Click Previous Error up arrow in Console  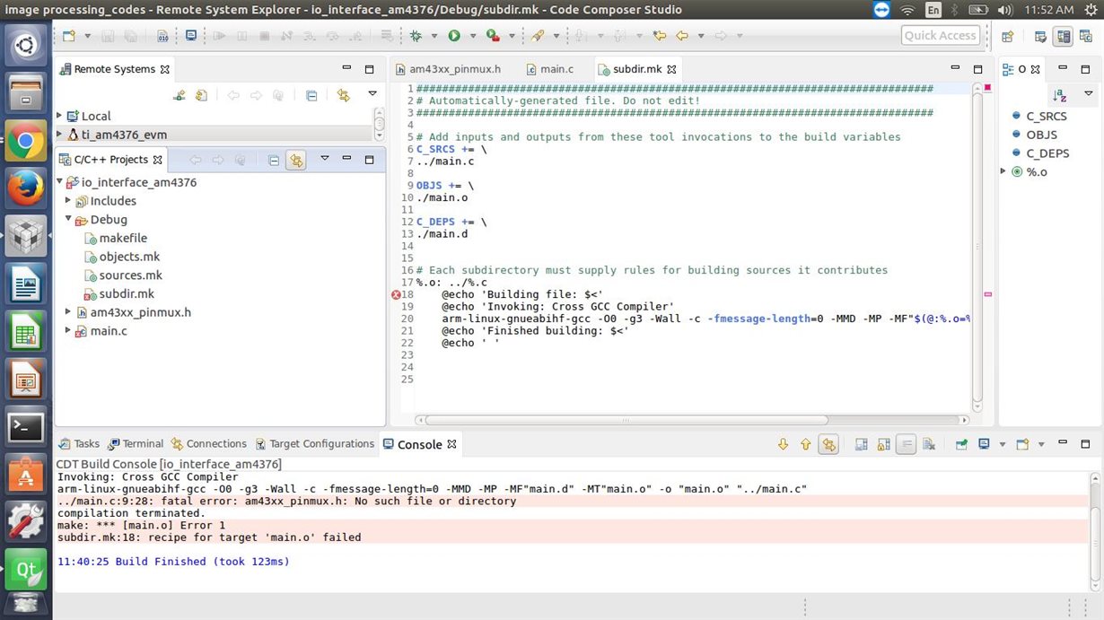coord(805,444)
